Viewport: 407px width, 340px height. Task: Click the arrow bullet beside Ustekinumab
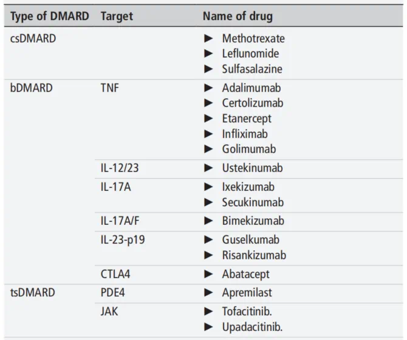coord(208,168)
